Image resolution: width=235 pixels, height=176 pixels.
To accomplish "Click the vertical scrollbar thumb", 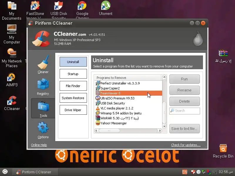I will [x=164, y=112].
